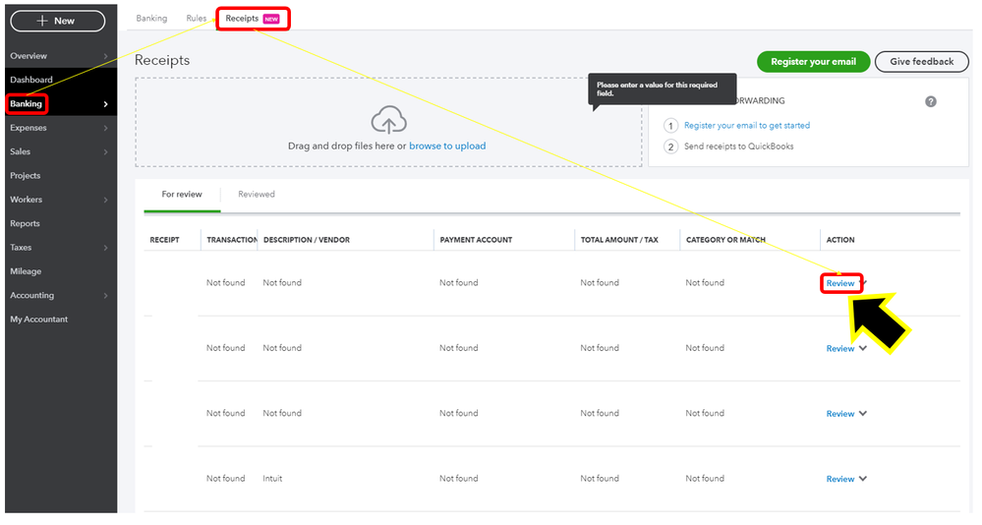Open My Accountant in sidebar

[39, 320]
